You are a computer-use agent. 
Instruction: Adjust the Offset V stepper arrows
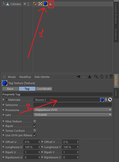(78, 142)
